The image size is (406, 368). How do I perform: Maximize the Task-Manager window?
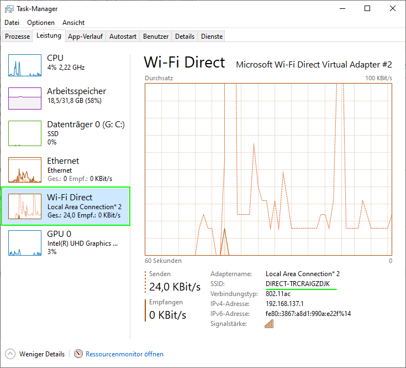(367, 8)
